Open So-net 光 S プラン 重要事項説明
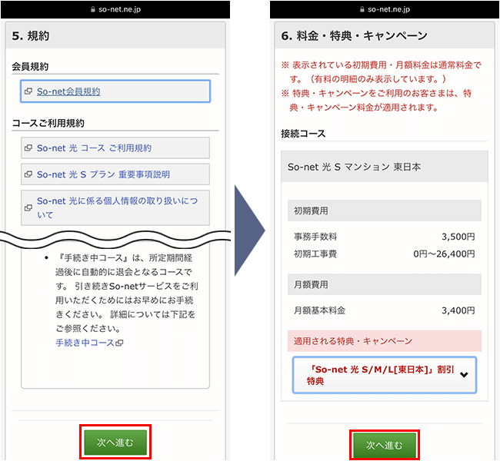Image resolution: width=500 pixels, height=461 pixels. 103,174
